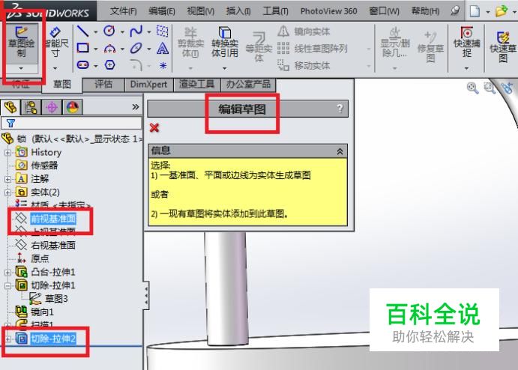
Task: Switch to the 办公室产品 tab
Action: 248,85
